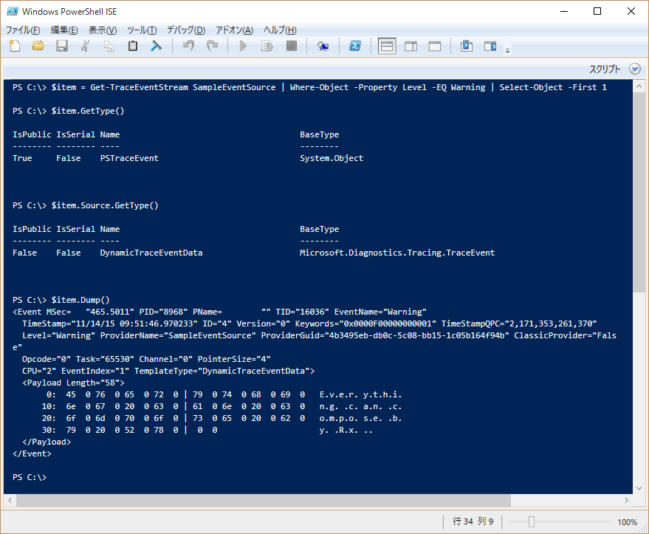The image size is (649, 534).
Task: Click vertical scrollbar up arrow
Action: click(639, 86)
